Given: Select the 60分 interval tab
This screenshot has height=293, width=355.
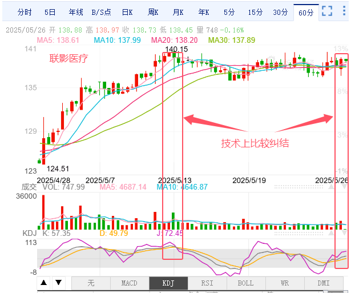Looking at the screenshot, I should pos(306,13).
